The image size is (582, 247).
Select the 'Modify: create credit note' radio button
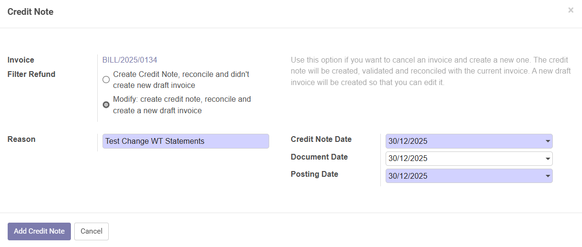[x=106, y=105]
